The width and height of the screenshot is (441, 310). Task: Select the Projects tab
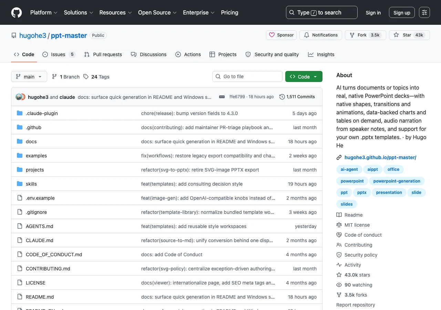tap(223, 54)
